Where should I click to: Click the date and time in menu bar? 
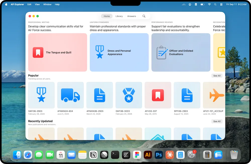[236, 5]
